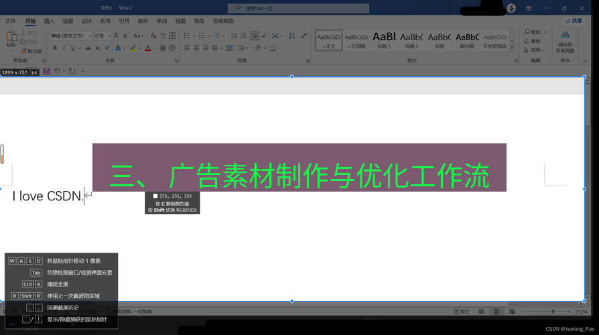Align text right in the paragraph group

point(206,48)
